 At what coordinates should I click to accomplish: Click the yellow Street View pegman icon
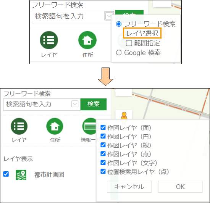[x=124, y=116]
